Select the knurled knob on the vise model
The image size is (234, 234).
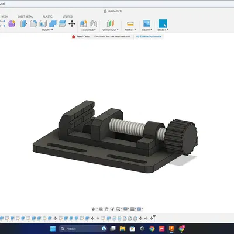tap(181, 137)
